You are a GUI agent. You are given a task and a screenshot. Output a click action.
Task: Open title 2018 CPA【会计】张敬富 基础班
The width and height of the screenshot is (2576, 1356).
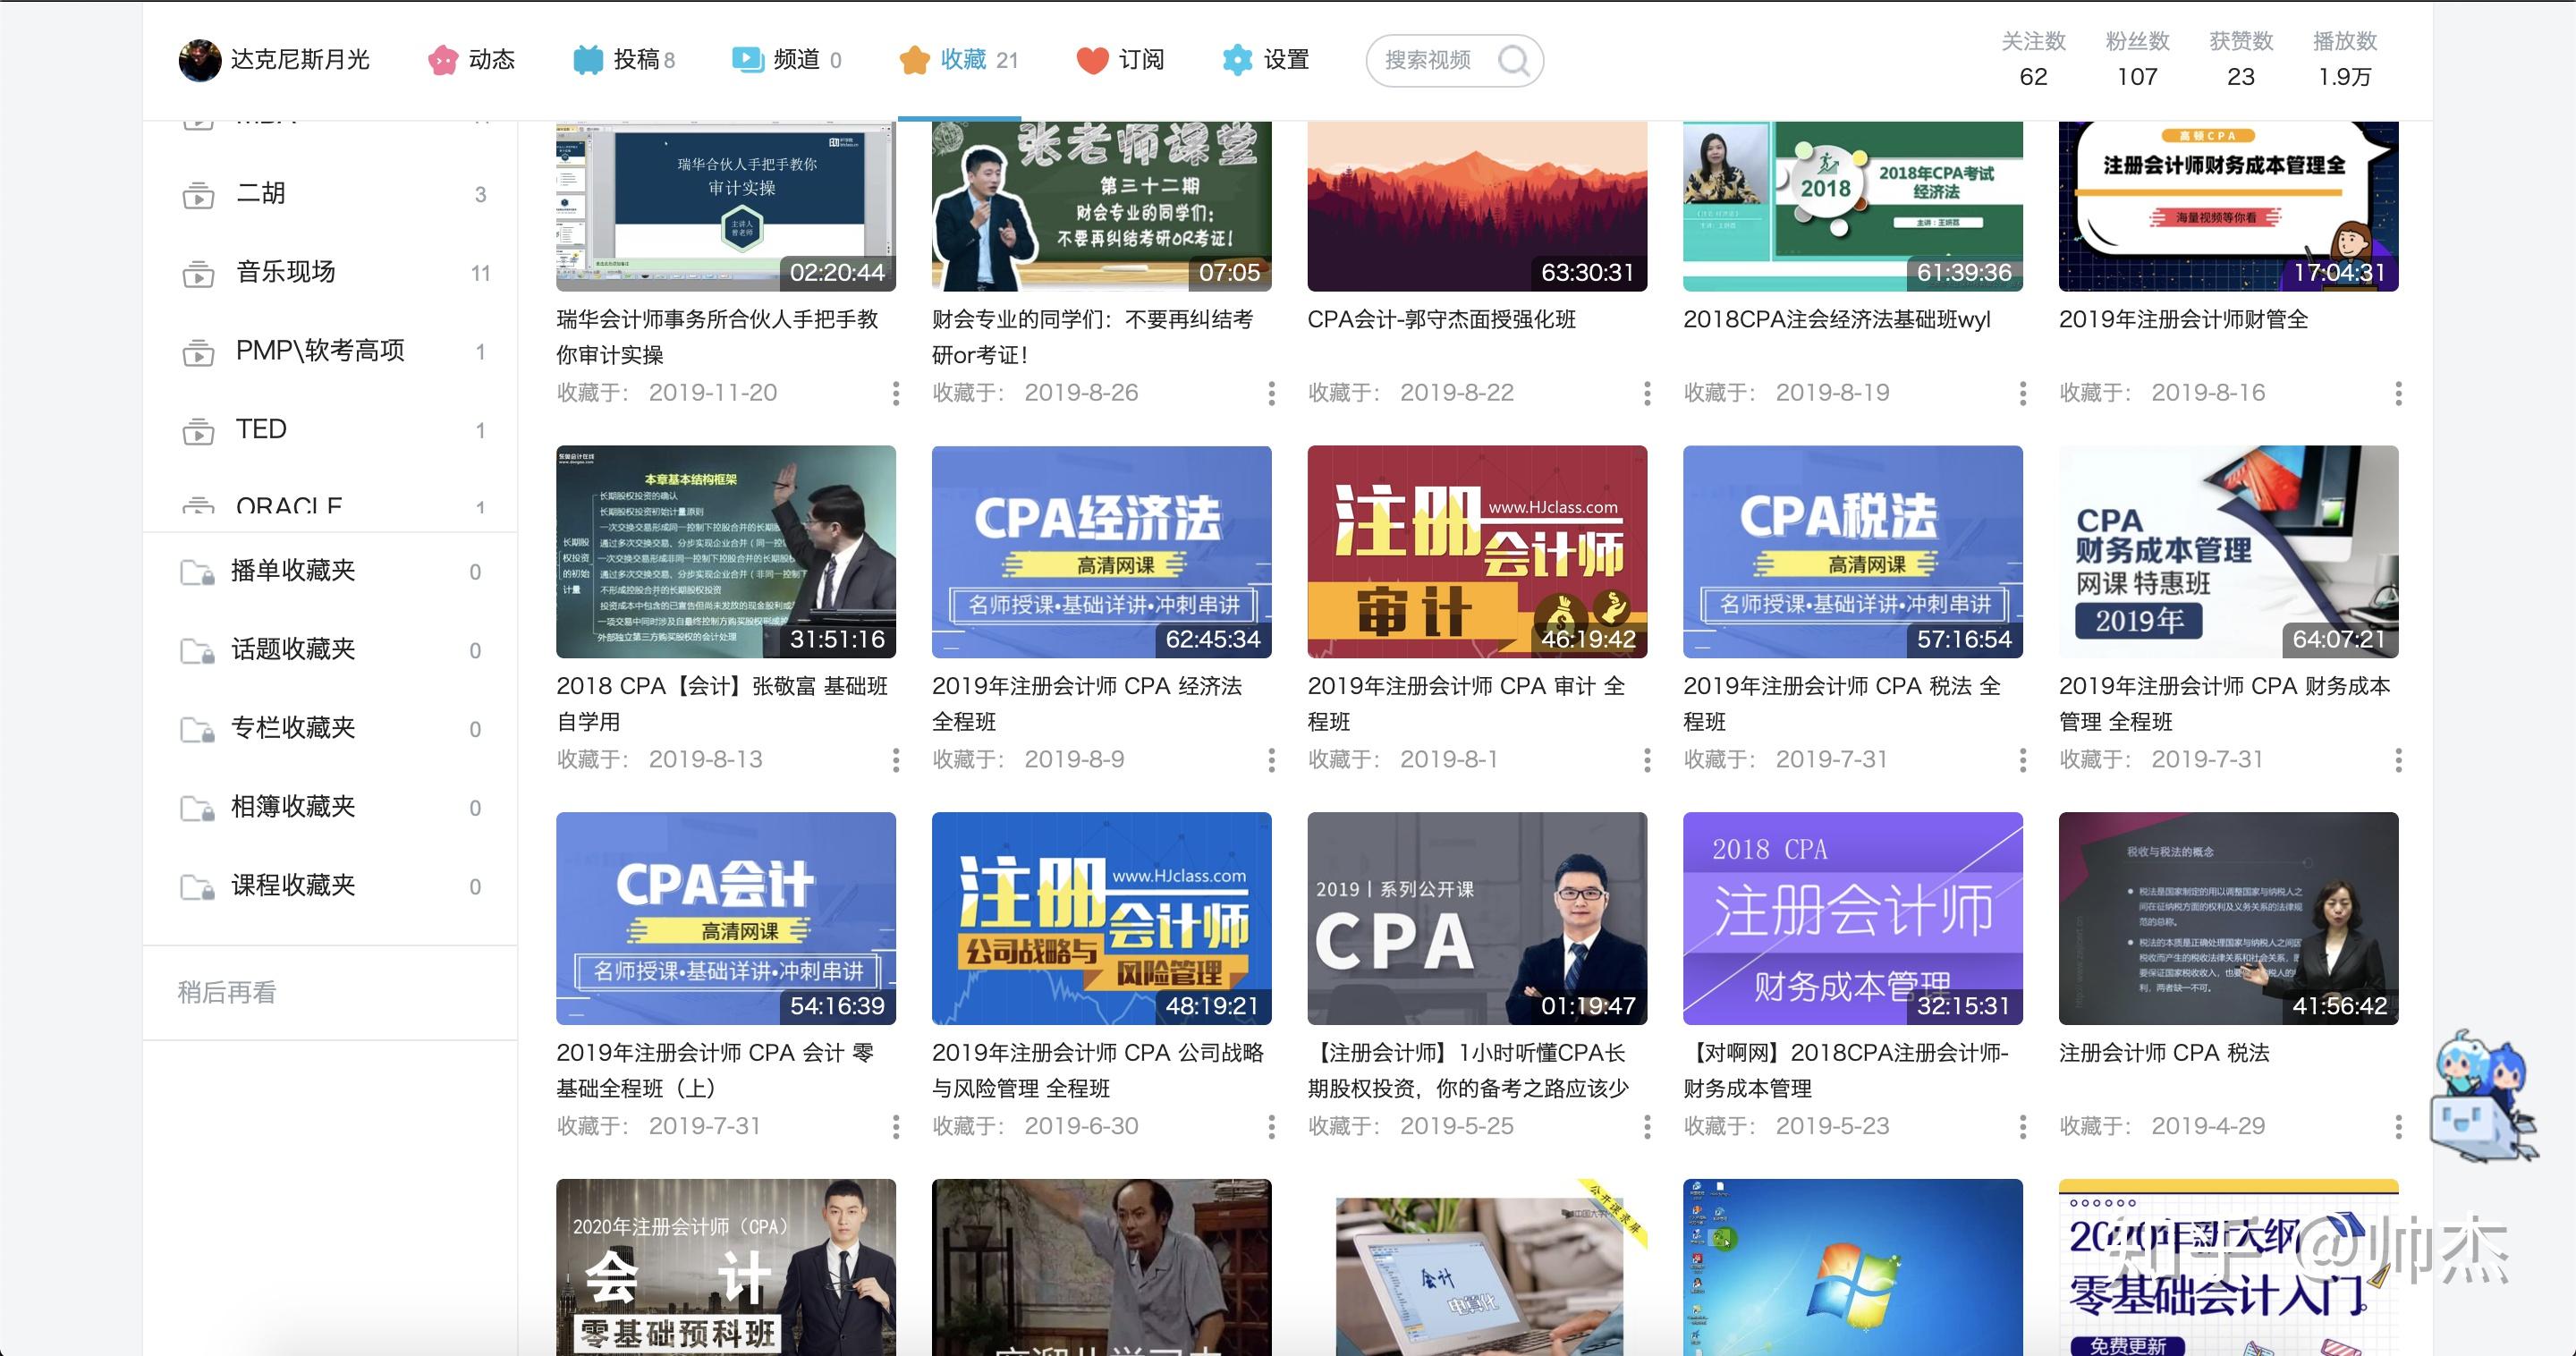tap(722, 703)
